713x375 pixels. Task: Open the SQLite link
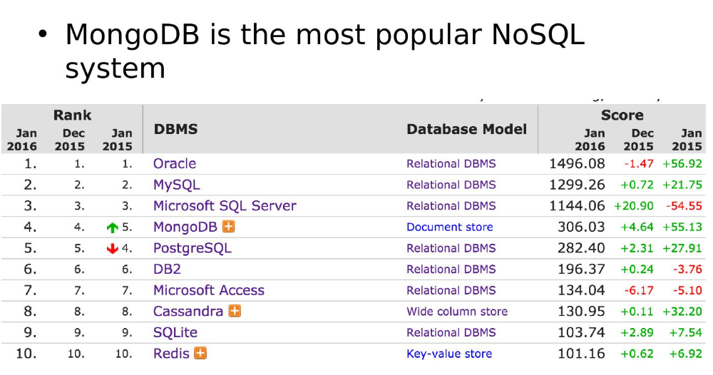click(x=175, y=333)
